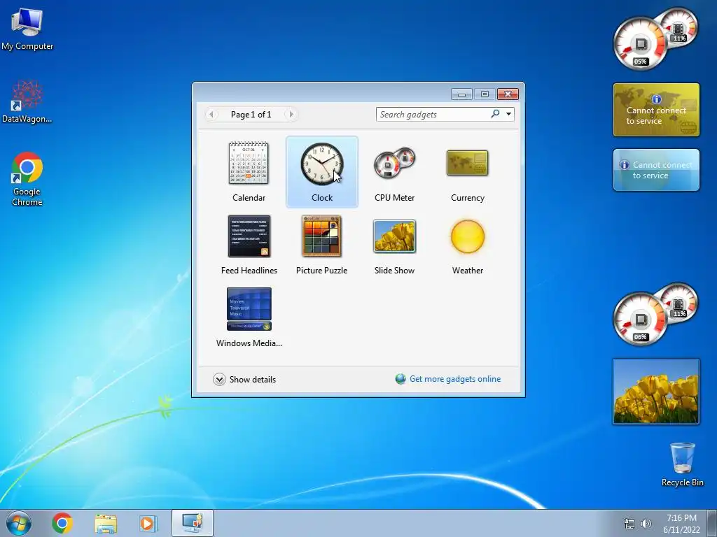Screen dimensions: 717x537
Task: Click the tulip slide show desktop gadget
Action: (655, 392)
